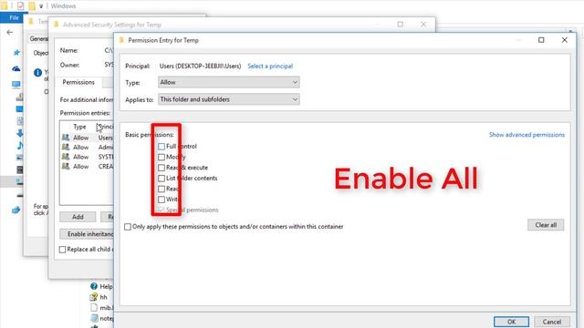The height and width of the screenshot is (328, 584).
Task: Click the folder icon in Permission Entry title bar
Action: click(121, 40)
